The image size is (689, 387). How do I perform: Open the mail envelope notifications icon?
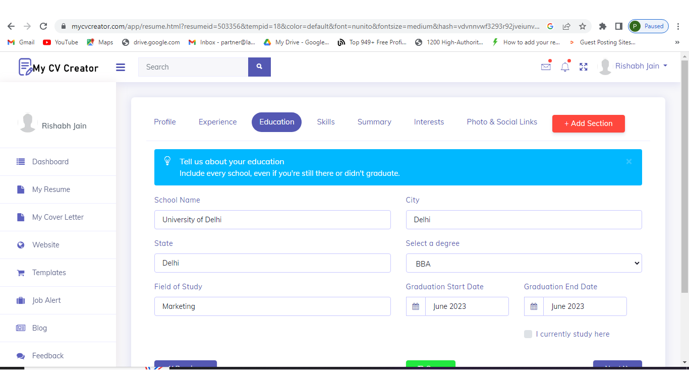coord(546,67)
